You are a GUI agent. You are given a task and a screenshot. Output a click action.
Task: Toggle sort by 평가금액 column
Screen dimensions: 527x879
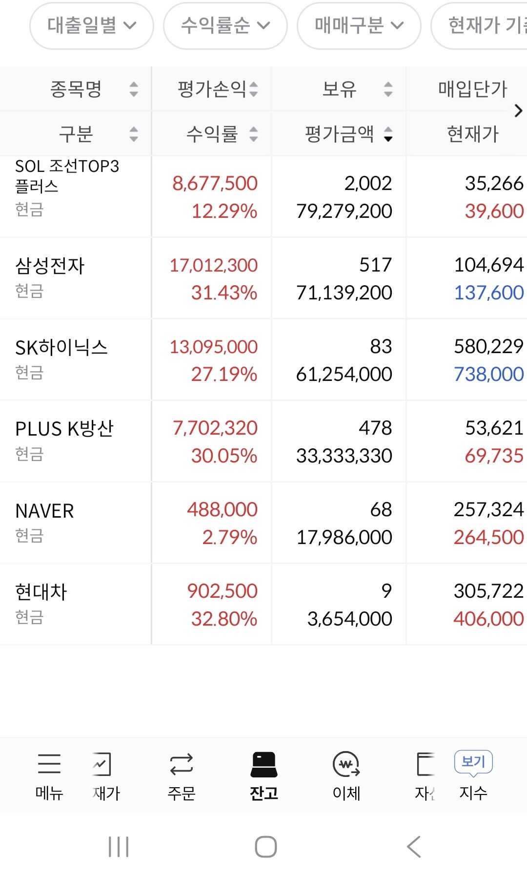point(388,134)
